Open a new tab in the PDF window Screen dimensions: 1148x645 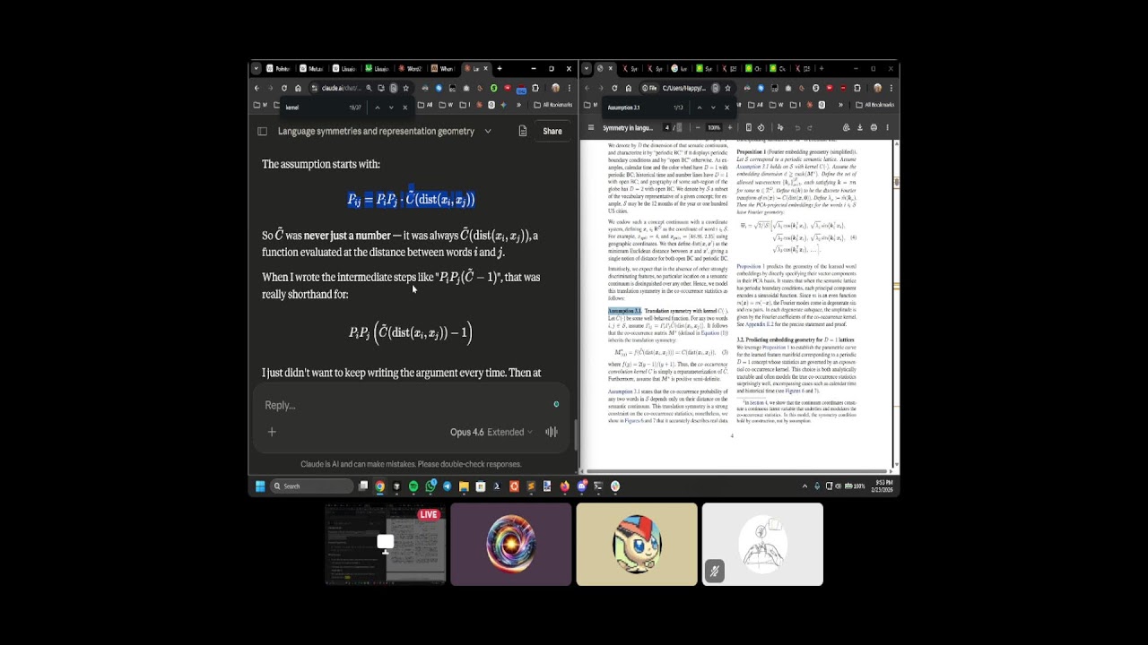tap(821, 68)
